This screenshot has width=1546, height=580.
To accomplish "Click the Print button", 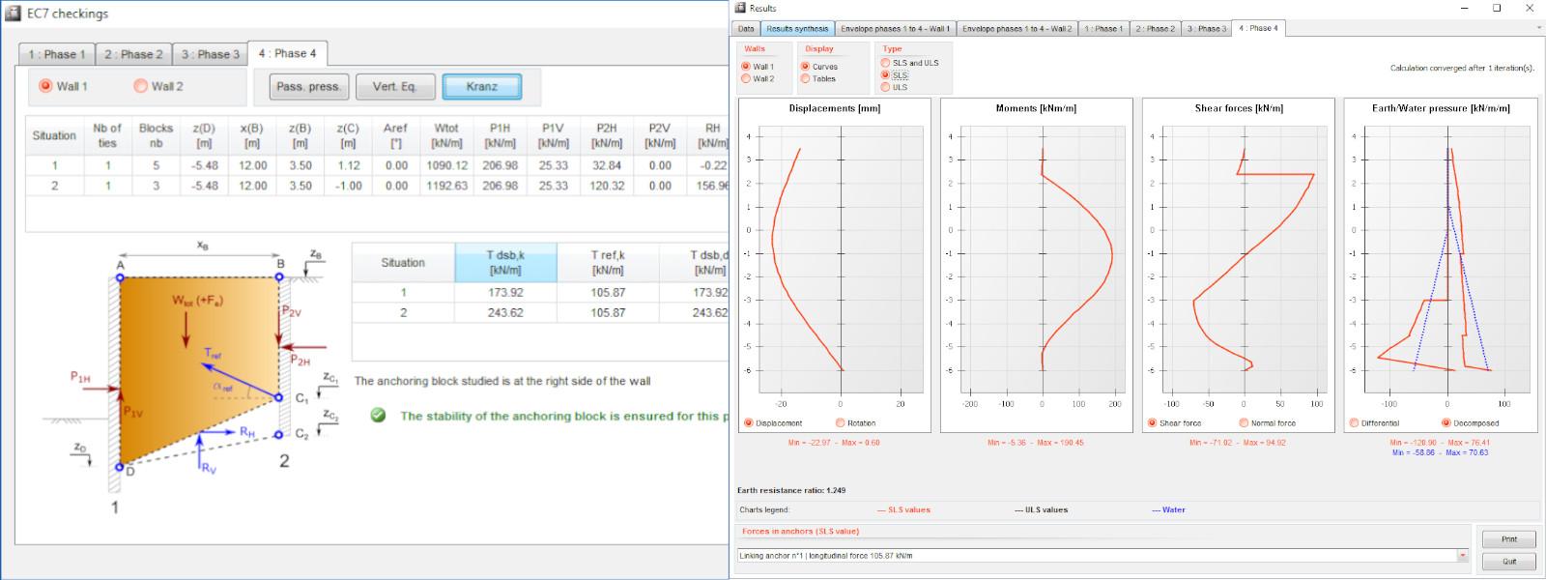I will click(x=1508, y=538).
